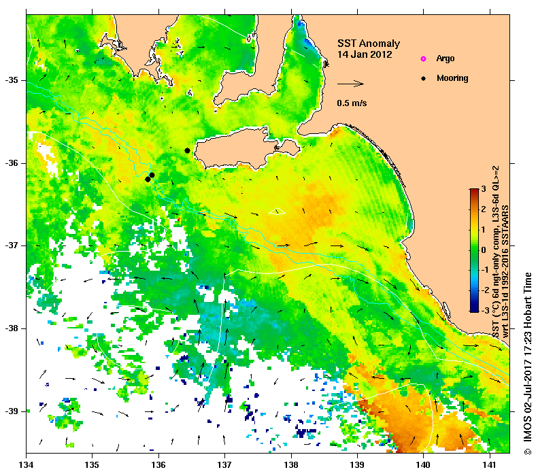This screenshot has height=476, width=538.
Task: Click the 135 longitude axis label
Action: [92, 465]
